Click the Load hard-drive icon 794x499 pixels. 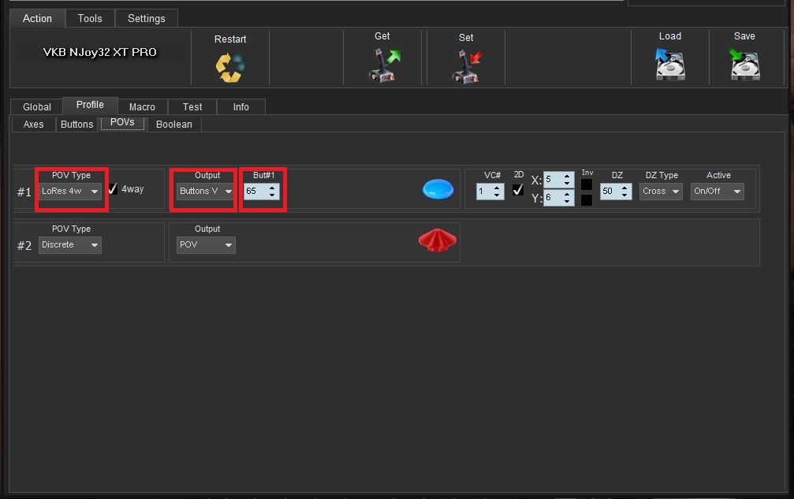pos(670,65)
